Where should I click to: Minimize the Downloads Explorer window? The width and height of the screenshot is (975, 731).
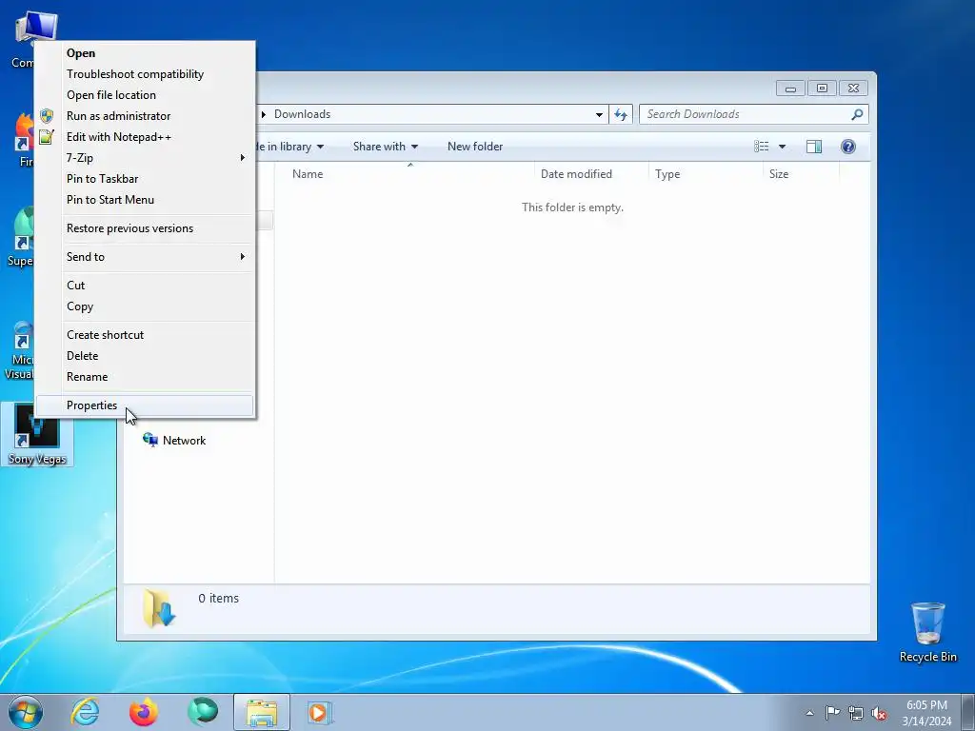(790, 89)
